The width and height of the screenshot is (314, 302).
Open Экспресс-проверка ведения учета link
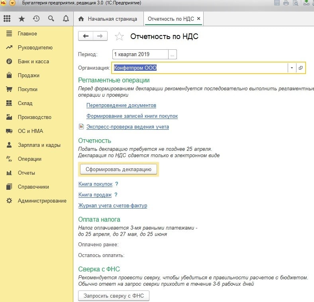point(128,127)
